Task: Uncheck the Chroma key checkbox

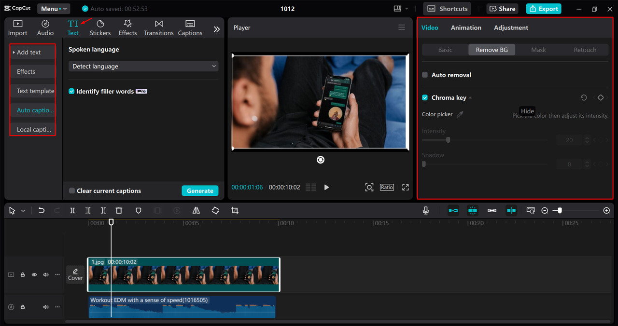Action: (425, 97)
